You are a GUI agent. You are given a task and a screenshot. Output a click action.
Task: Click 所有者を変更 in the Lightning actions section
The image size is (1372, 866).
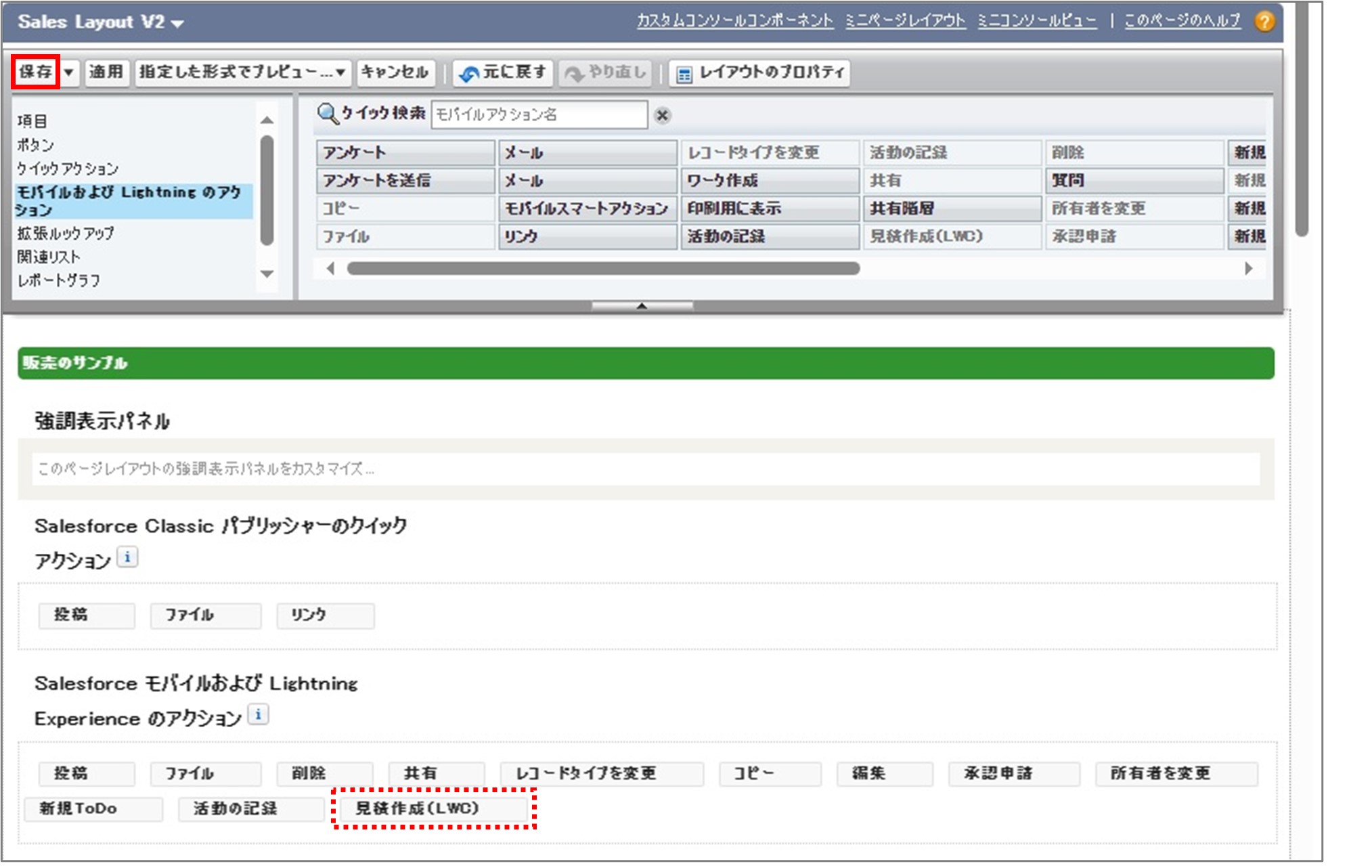click(1176, 773)
